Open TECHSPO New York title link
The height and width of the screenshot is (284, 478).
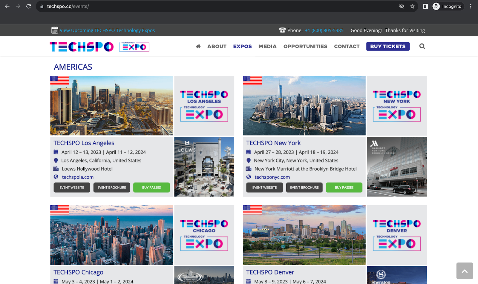point(273,143)
